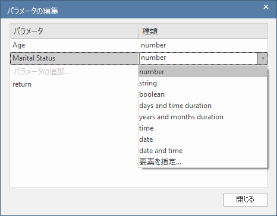This screenshot has width=277, height=216.
Task: Pick 'boolean' as the parameter type
Action: pyautogui.click(x=203, y=94)
